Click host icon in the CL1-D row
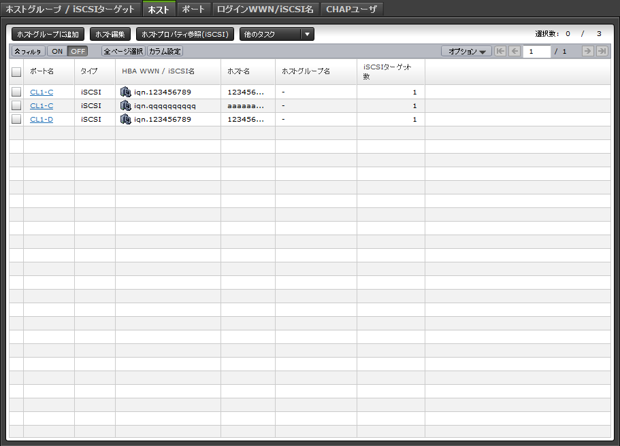 [x=126, y=119]
